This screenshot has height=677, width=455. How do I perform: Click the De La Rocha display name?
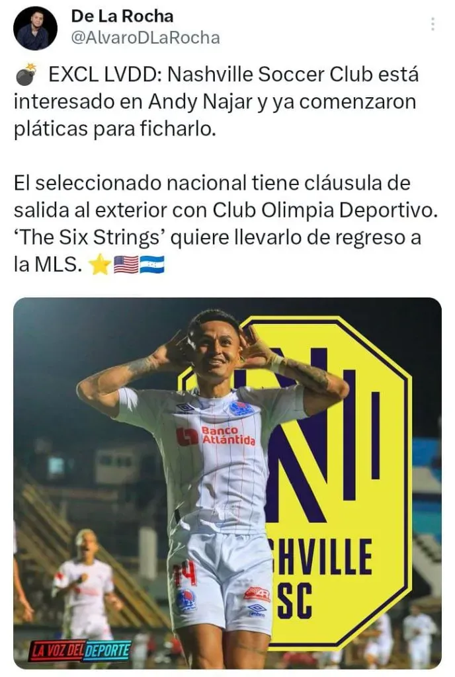[122, 17]
